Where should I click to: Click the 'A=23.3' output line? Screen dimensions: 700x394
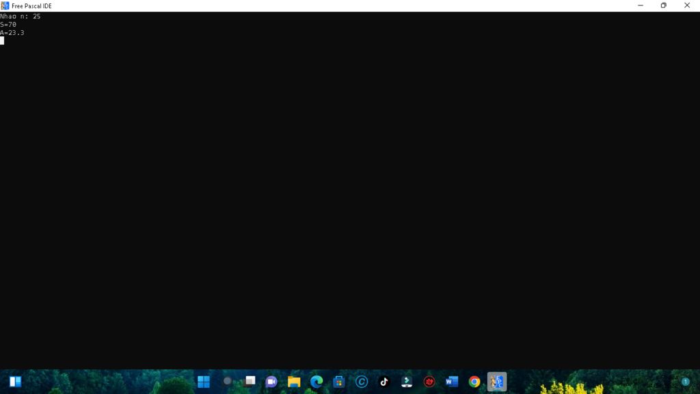(x=12, y=33)
